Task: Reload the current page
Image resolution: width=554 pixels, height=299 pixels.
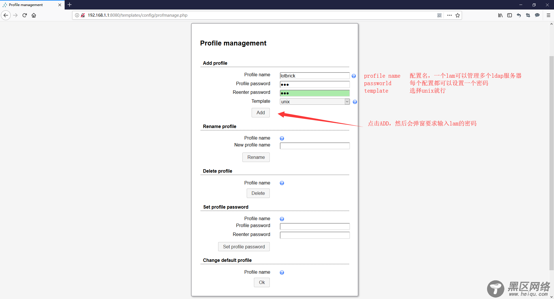Action: (25, 15)
